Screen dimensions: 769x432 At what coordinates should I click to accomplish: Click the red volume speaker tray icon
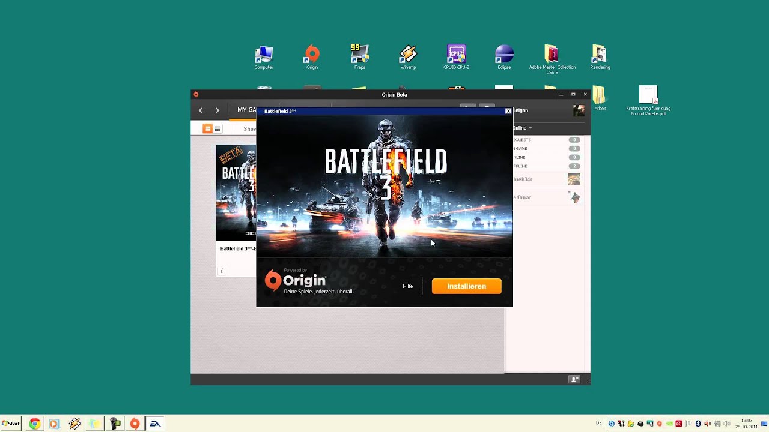pyautogui.click(x=707, y=424)
